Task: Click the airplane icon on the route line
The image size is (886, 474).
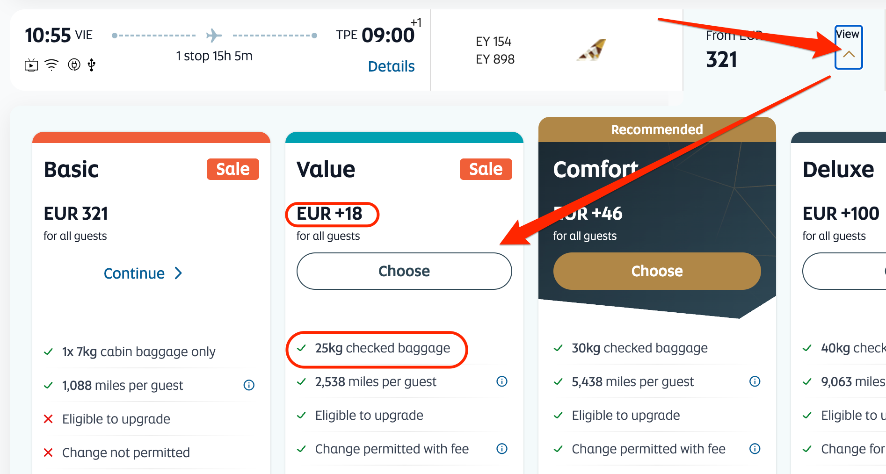Action: (x=214, y=35)
